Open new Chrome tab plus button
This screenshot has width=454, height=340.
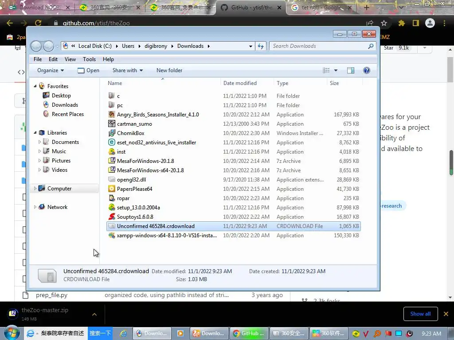pos(366,8)
